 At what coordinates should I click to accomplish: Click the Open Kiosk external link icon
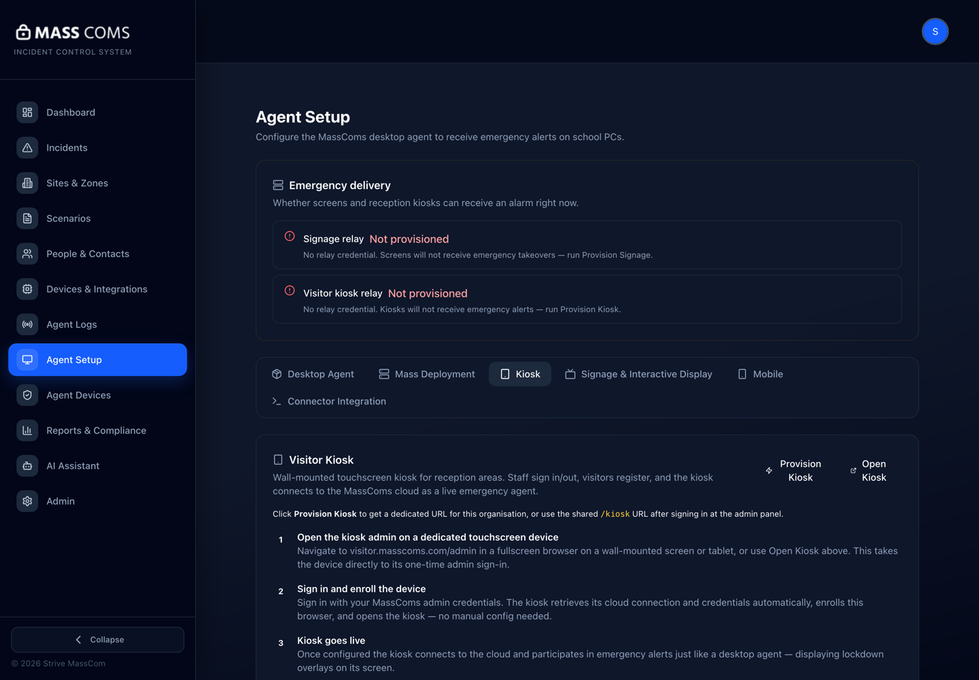[x=853, y=471]
